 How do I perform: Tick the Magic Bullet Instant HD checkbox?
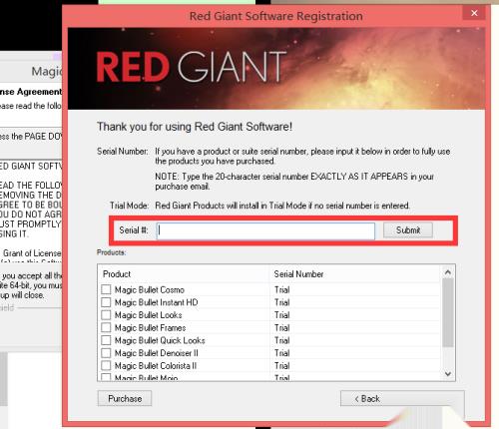coord(106,302)
